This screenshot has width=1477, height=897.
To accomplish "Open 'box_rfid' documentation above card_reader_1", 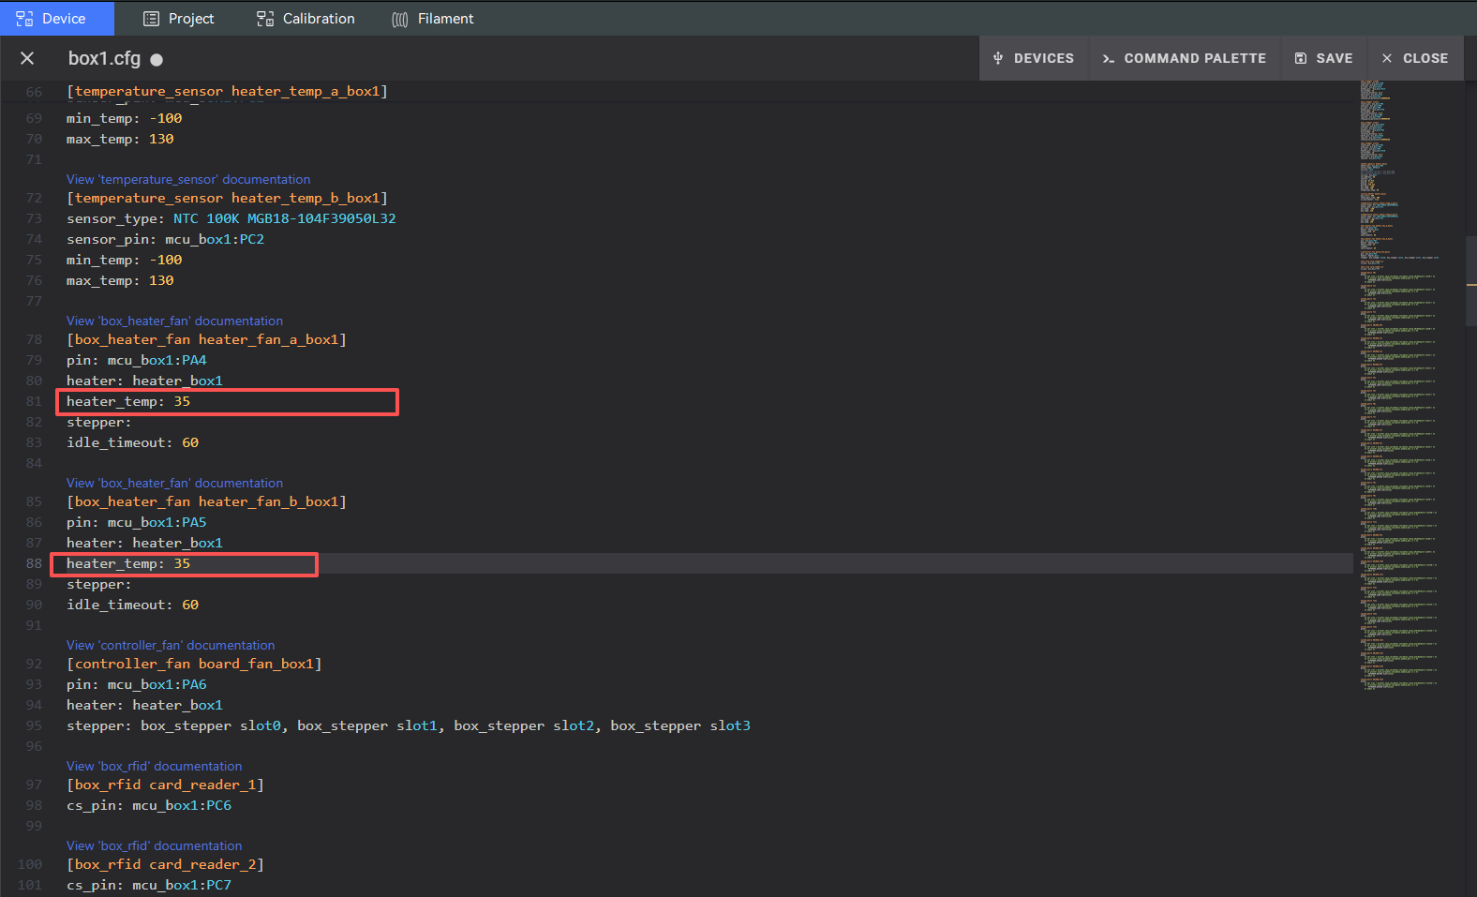I will click(154, 766).
